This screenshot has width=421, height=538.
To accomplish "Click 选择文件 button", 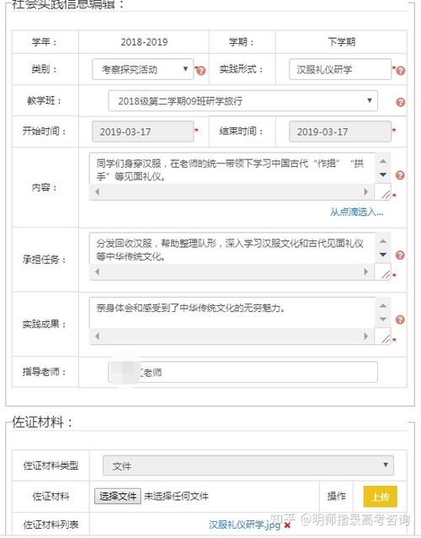I will (118, 496).
